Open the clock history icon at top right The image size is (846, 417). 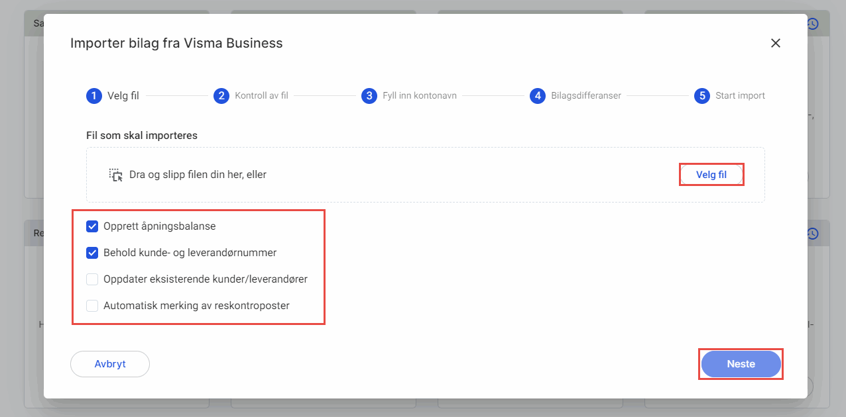813,23
